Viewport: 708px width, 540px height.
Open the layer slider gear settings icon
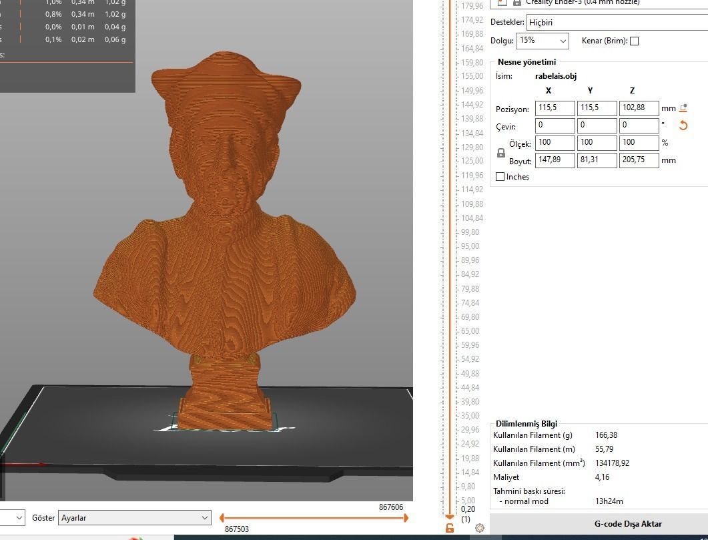(480, 528)
